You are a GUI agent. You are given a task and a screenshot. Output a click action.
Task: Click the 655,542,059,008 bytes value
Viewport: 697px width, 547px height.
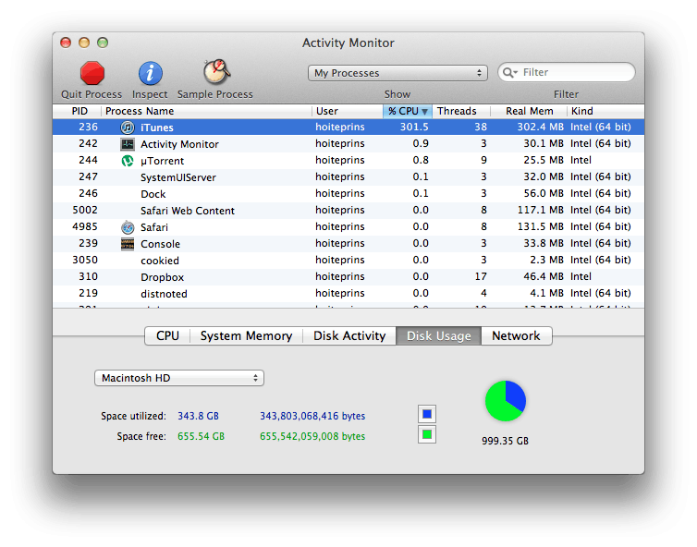coord(312,436)
